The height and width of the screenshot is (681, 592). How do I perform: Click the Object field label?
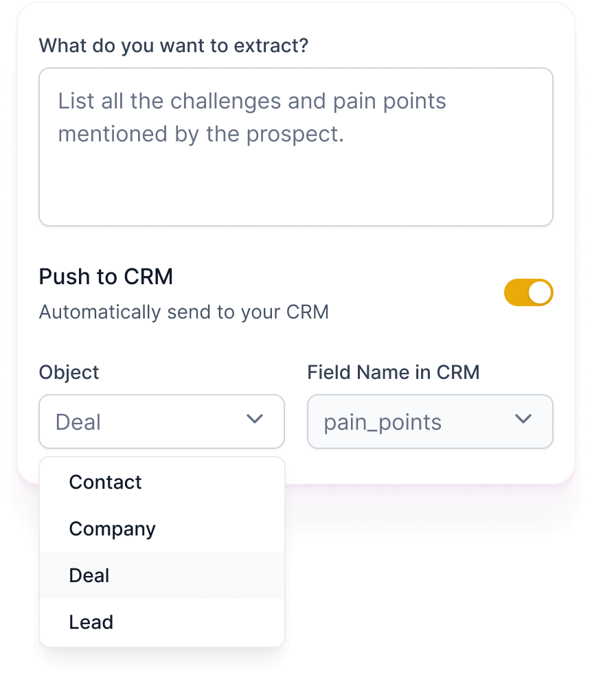(x=69, y=372)
